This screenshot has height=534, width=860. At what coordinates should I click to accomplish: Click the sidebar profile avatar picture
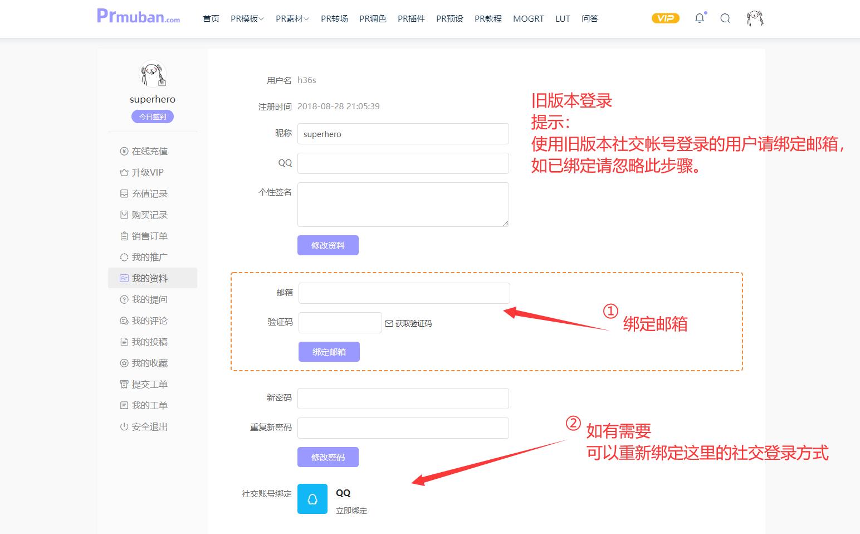(x=153, y=74)
